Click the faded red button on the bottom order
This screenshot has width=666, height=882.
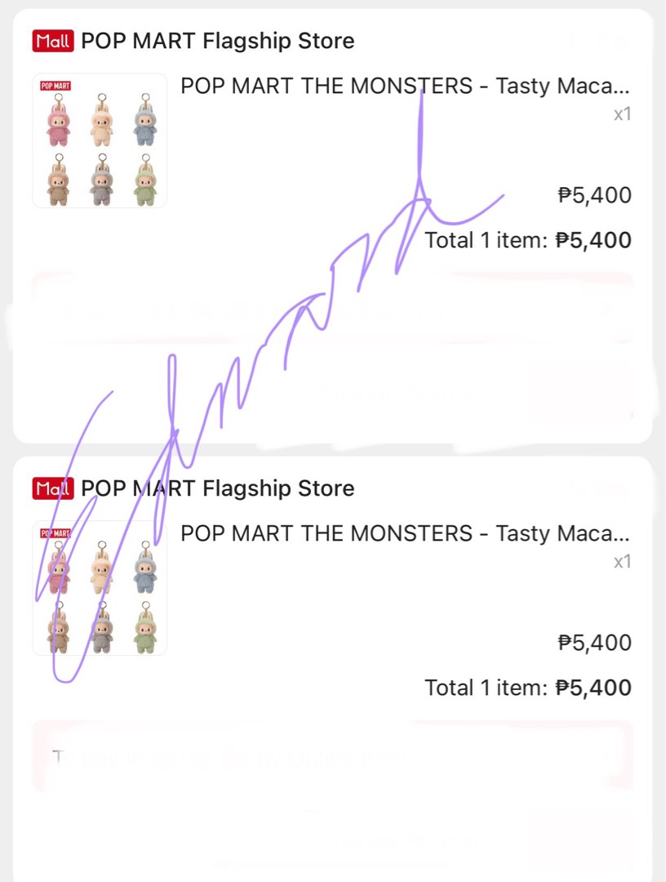pos(579,841)
